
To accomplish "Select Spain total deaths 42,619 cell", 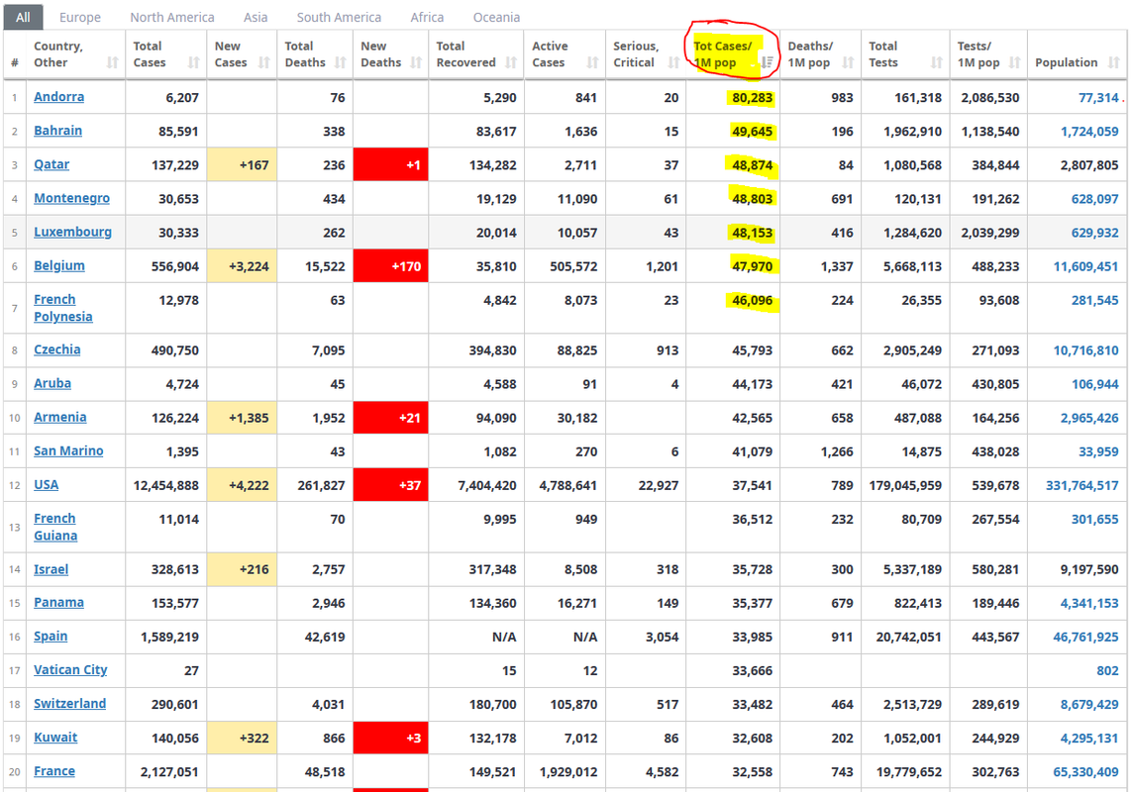I will tap(315, 637).
